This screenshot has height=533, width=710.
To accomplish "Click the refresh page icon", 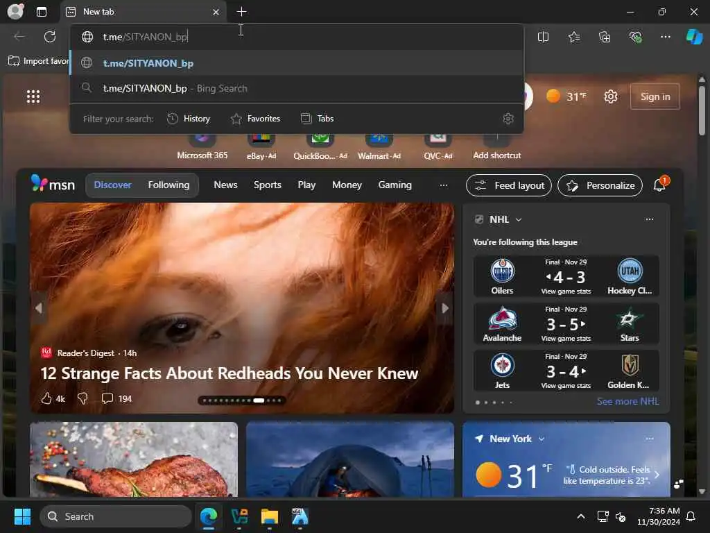I will click(50, 37).
